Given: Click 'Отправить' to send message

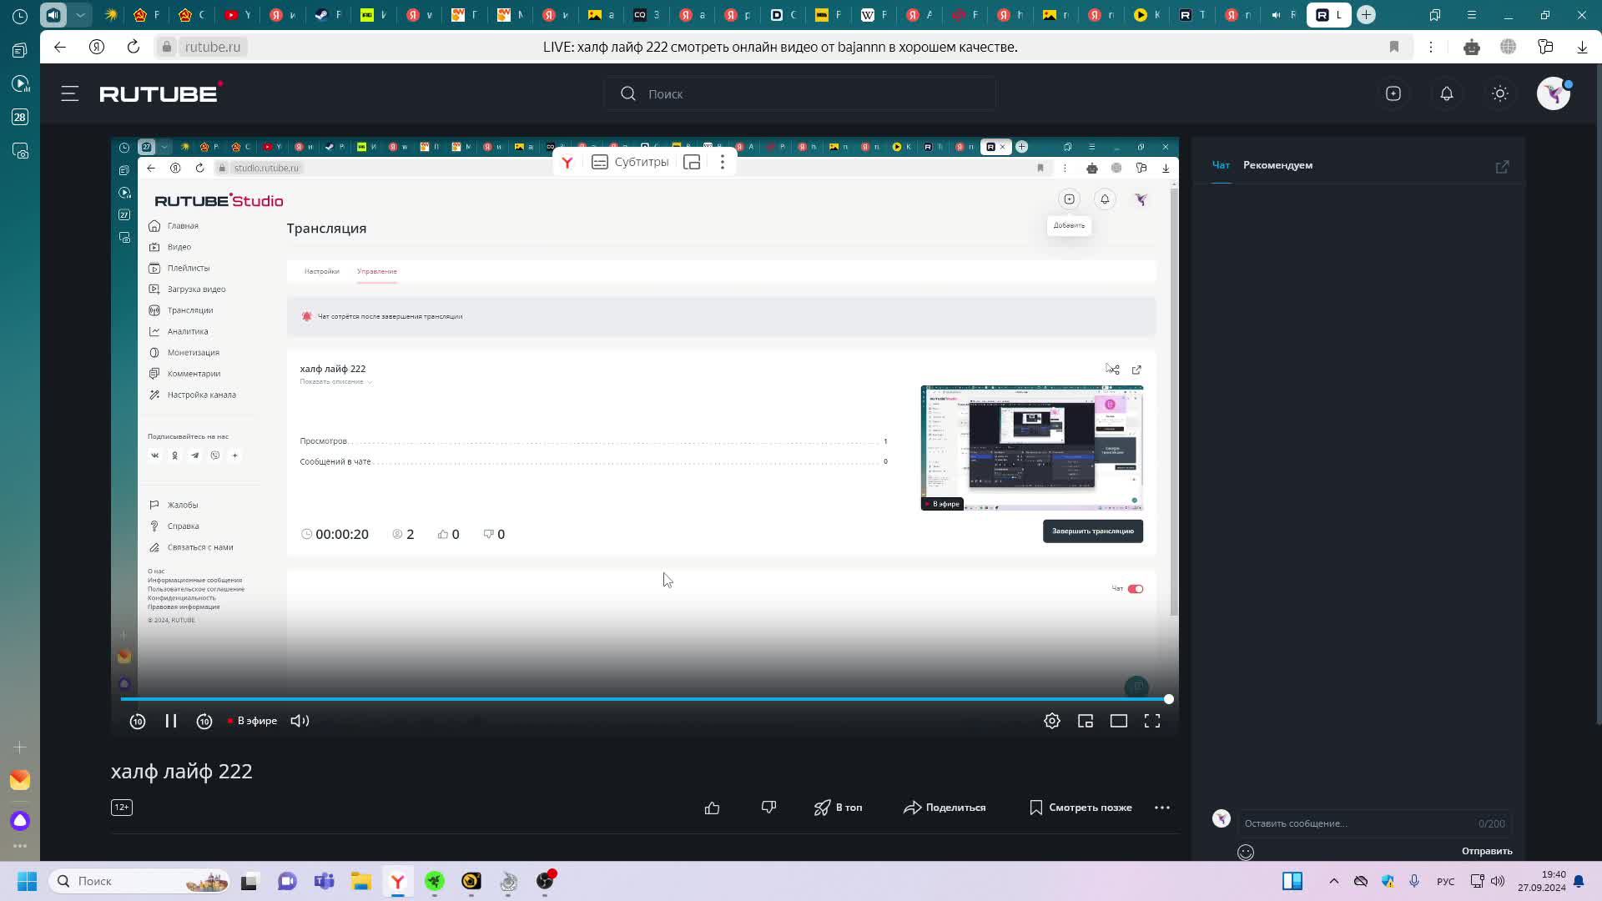Looking at the screenshot, I should pos(1487,851).
